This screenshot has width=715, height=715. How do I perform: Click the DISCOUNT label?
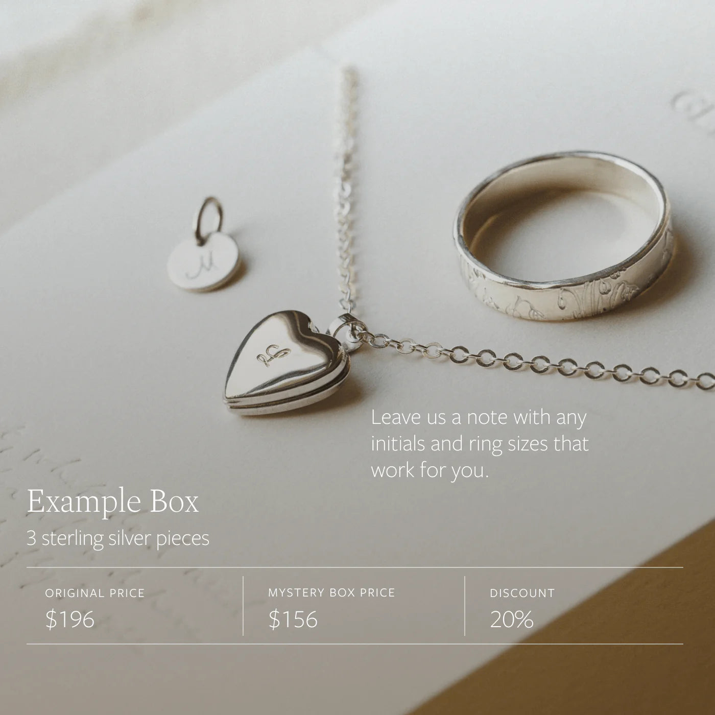[522, 593]
